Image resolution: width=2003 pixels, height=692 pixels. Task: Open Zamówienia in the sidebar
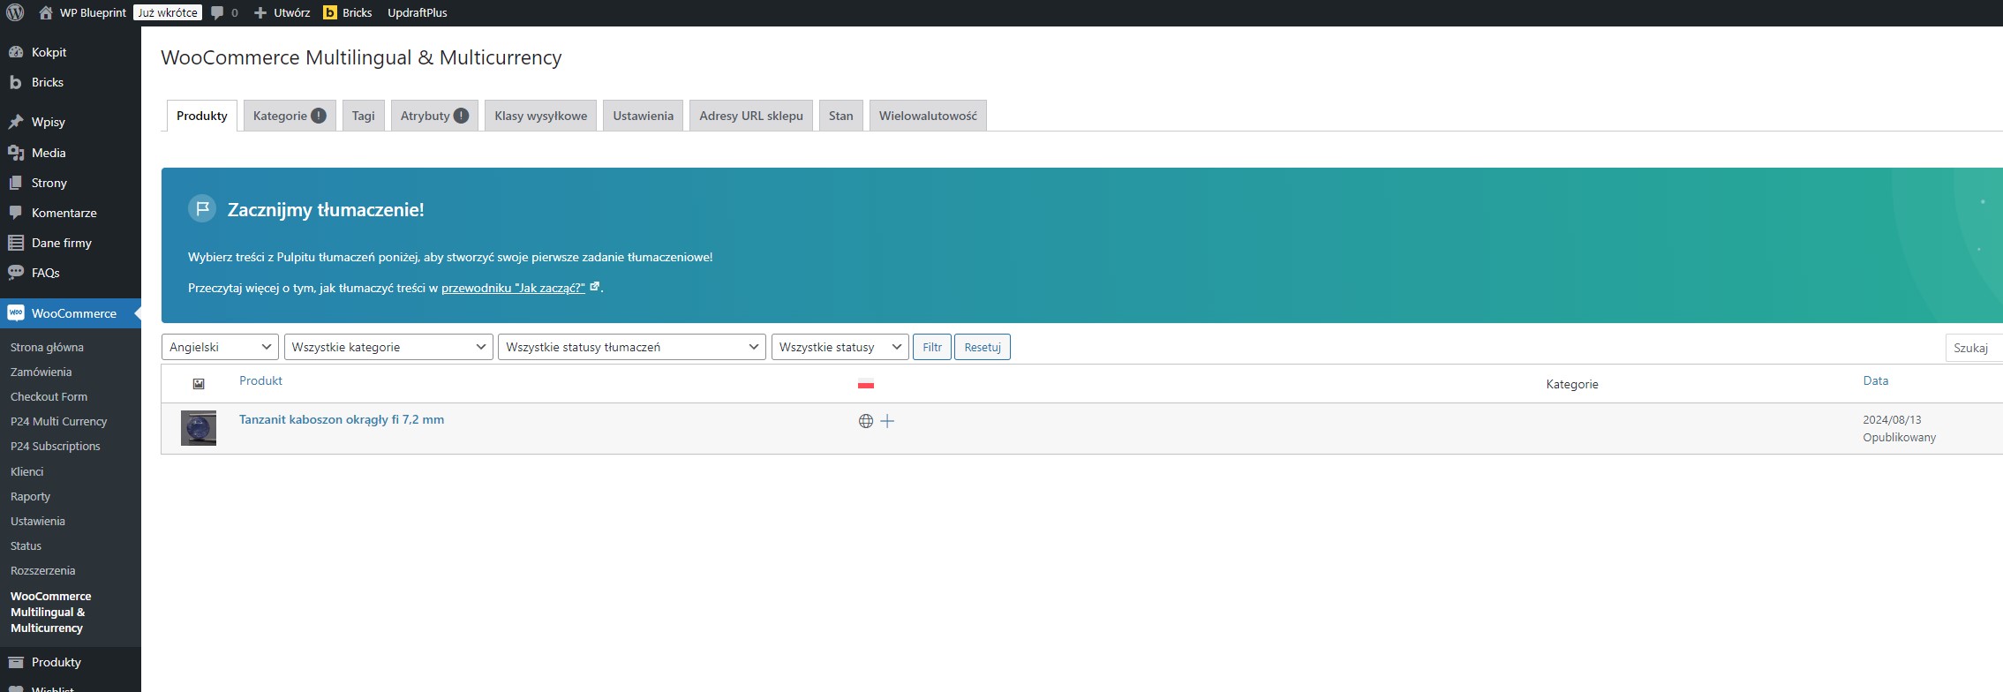click(x=41, y=372)
